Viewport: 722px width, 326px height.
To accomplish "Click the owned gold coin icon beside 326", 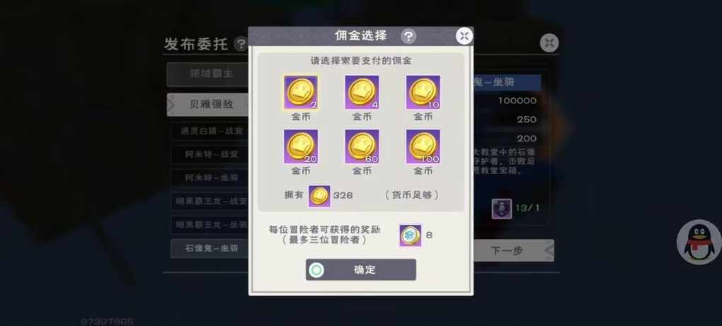I will click(x=319, y=196).
